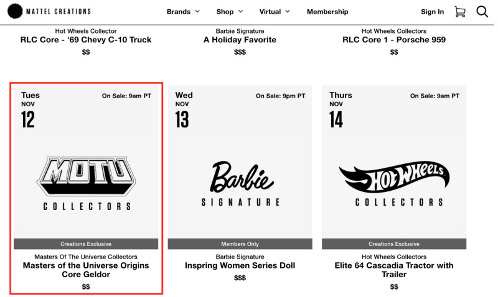Click the Sign In link

[x=432, y=12]
